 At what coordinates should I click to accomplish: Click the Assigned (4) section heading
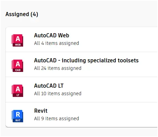pyautogui.click(x=22, y=14)
